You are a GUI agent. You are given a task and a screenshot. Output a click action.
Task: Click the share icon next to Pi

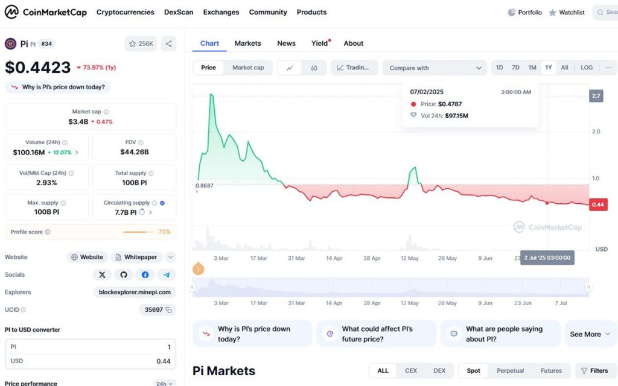169,43
